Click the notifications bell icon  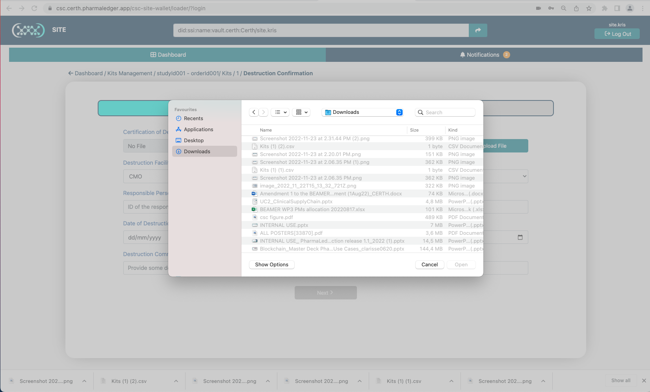462,54
